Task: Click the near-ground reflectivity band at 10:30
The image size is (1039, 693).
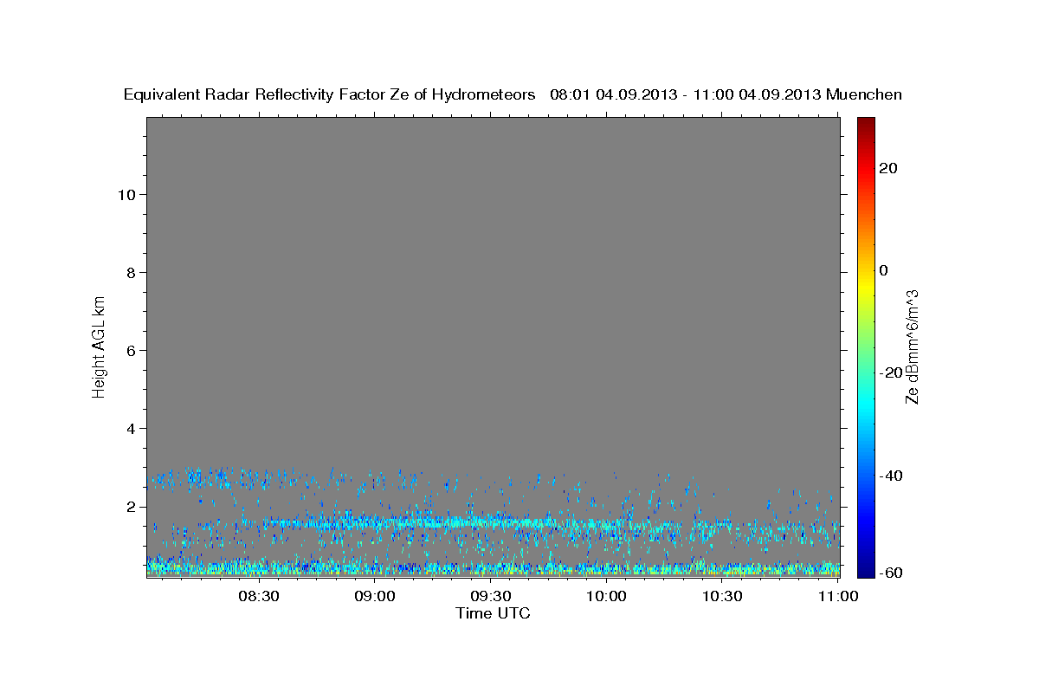Action: pos(722,569)
